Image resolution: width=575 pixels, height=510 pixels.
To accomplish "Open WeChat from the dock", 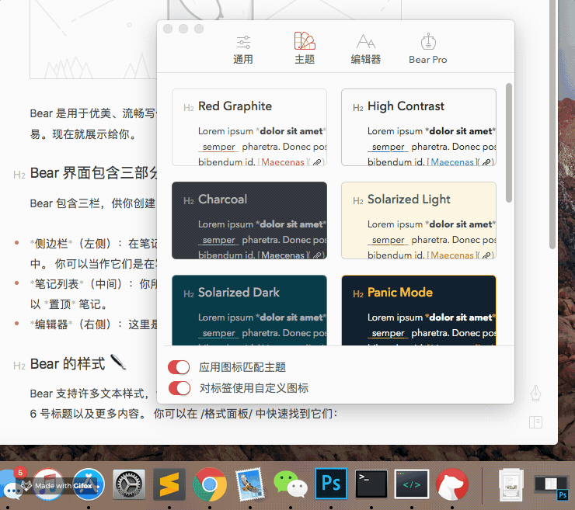I will [291, 484].
